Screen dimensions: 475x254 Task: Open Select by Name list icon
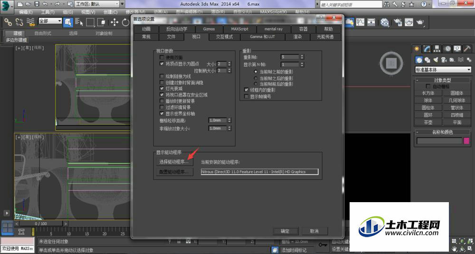(x=79, y=22)
